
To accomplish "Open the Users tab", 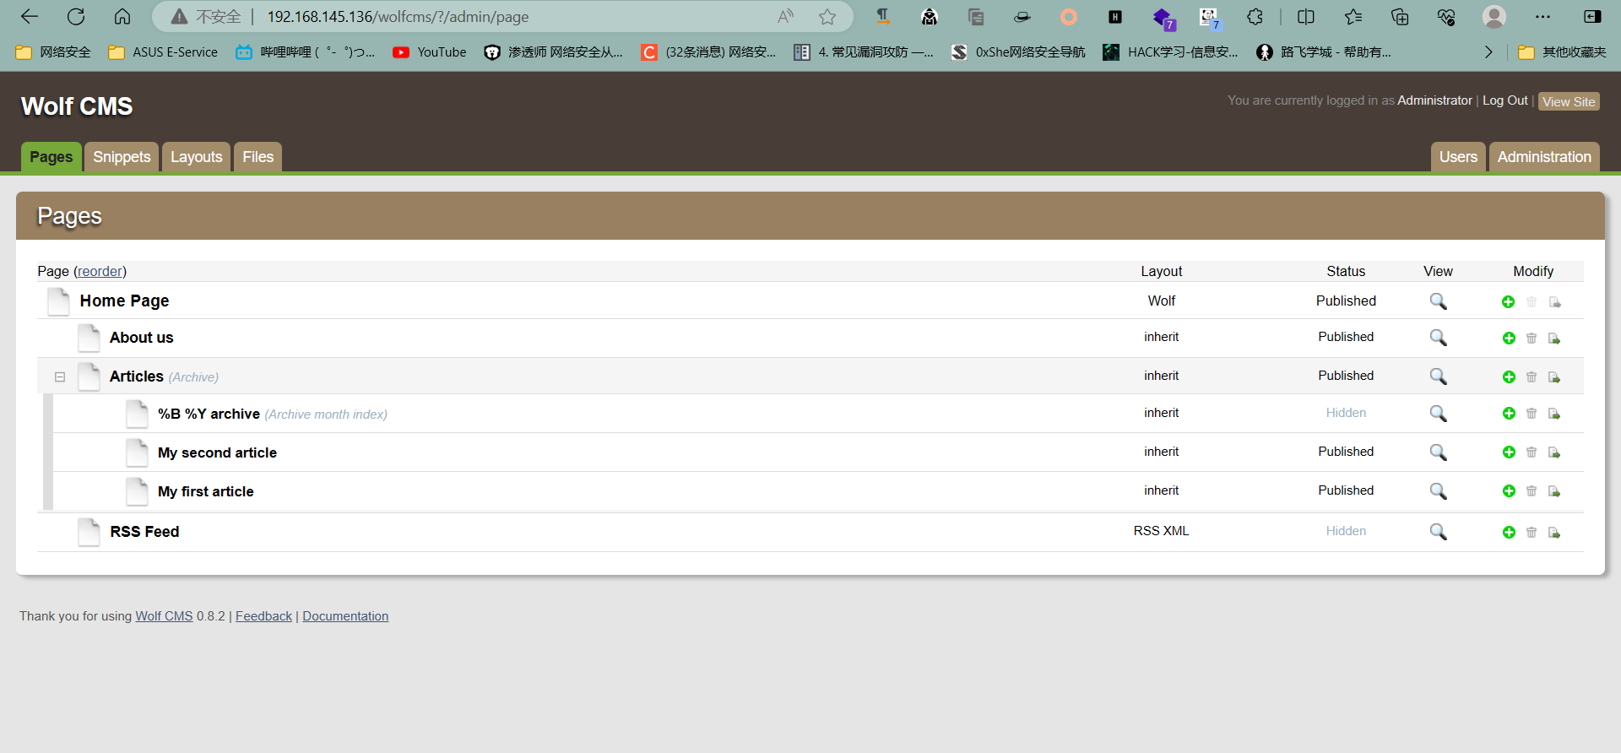I will tap(1458, 157).
